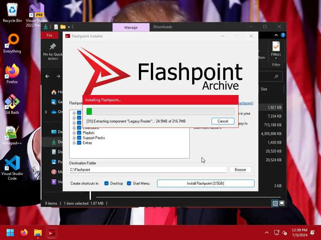Uncheck the Playlists component checkbox

pos(79,132)
